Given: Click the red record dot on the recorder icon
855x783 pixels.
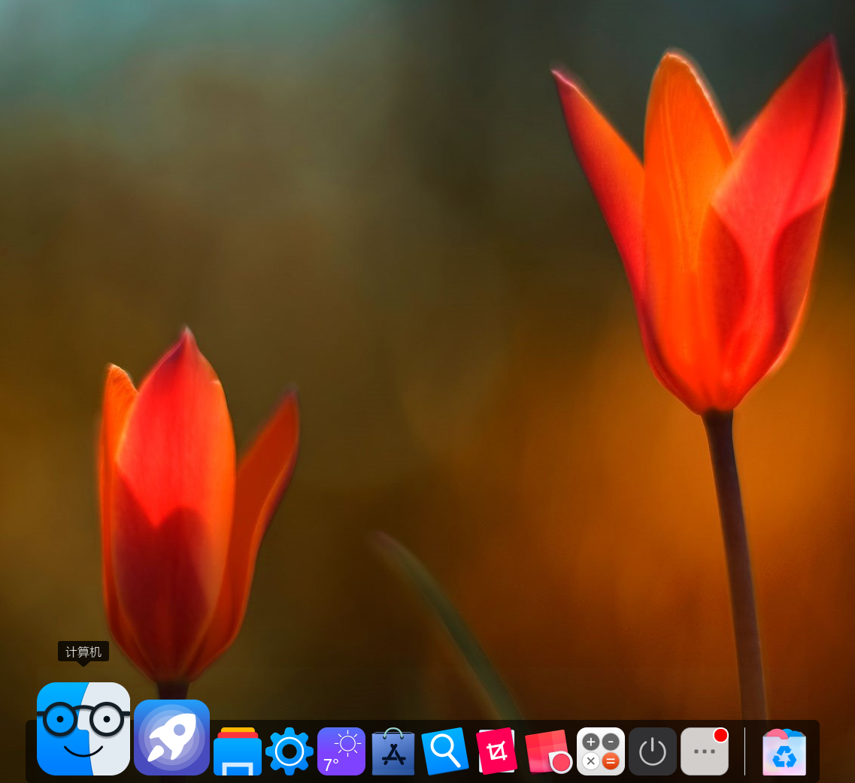Looking at the screenshot, I should coord(561,763).
